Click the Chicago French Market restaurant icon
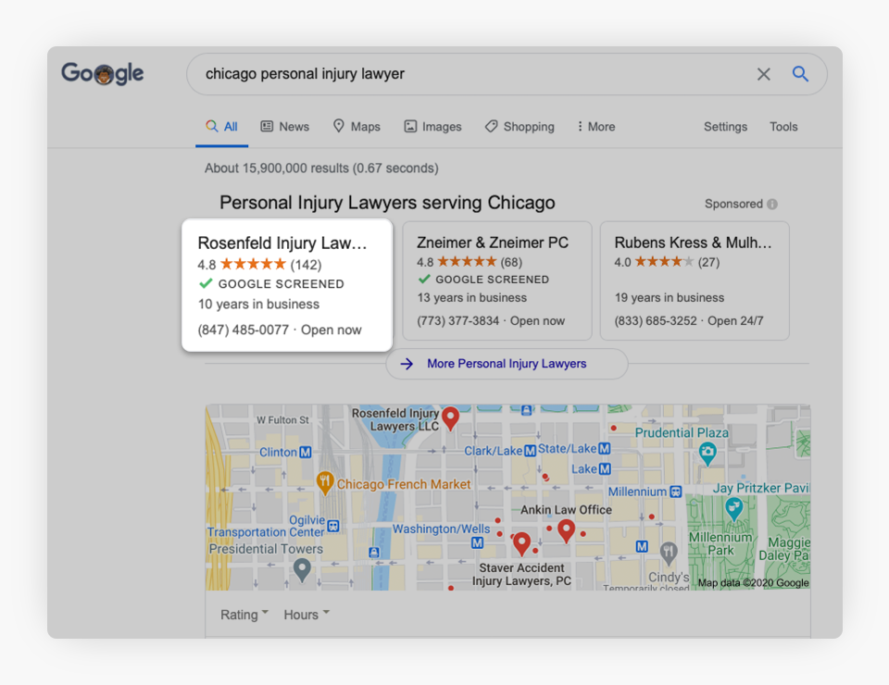The height and width of the screenshot is (685, 889). (324, 481)
